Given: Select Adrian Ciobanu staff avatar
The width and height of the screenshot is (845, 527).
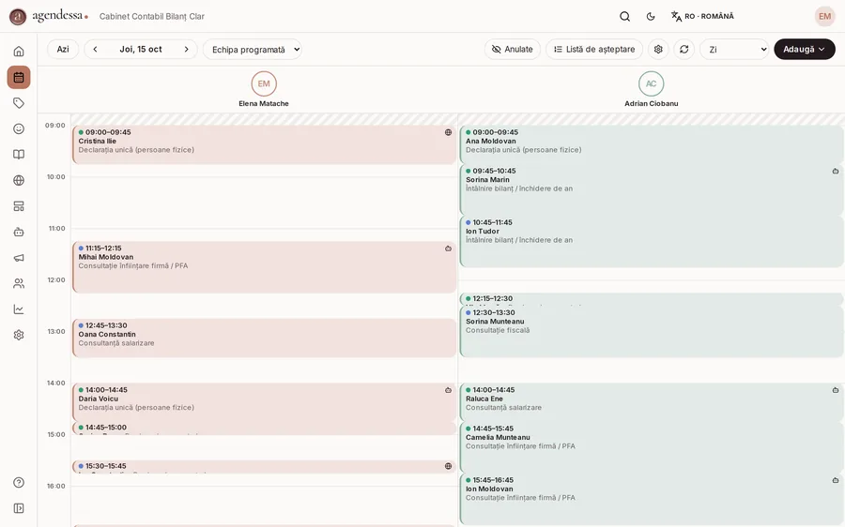Looking at the screenshot, I should 651,83.
